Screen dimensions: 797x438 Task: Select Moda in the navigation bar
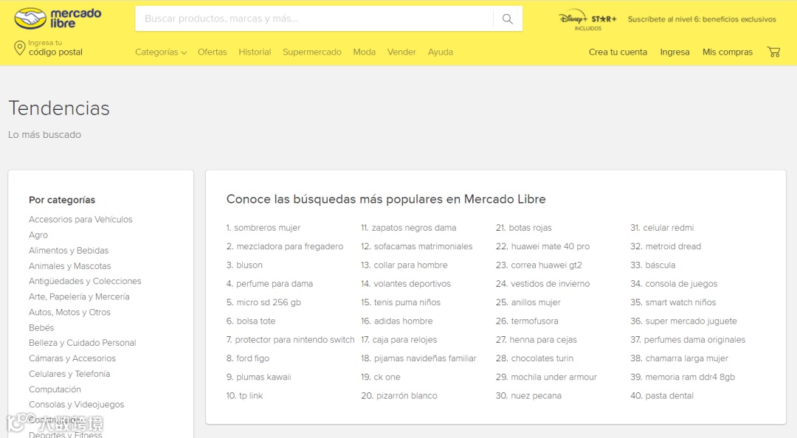coord(365,52)
